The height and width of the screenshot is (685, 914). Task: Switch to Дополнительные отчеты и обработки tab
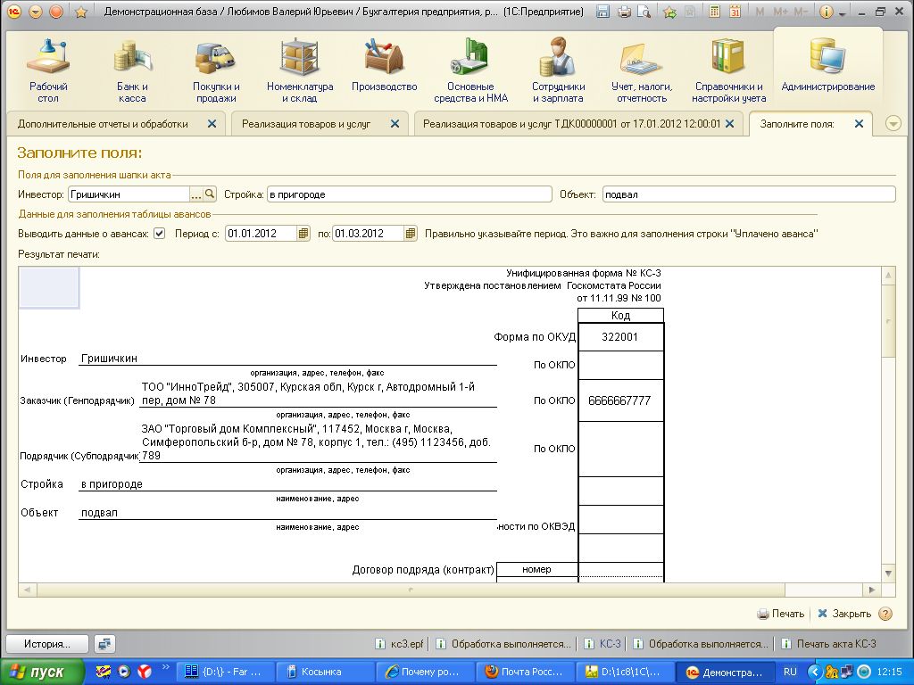[x=103, y=124]
